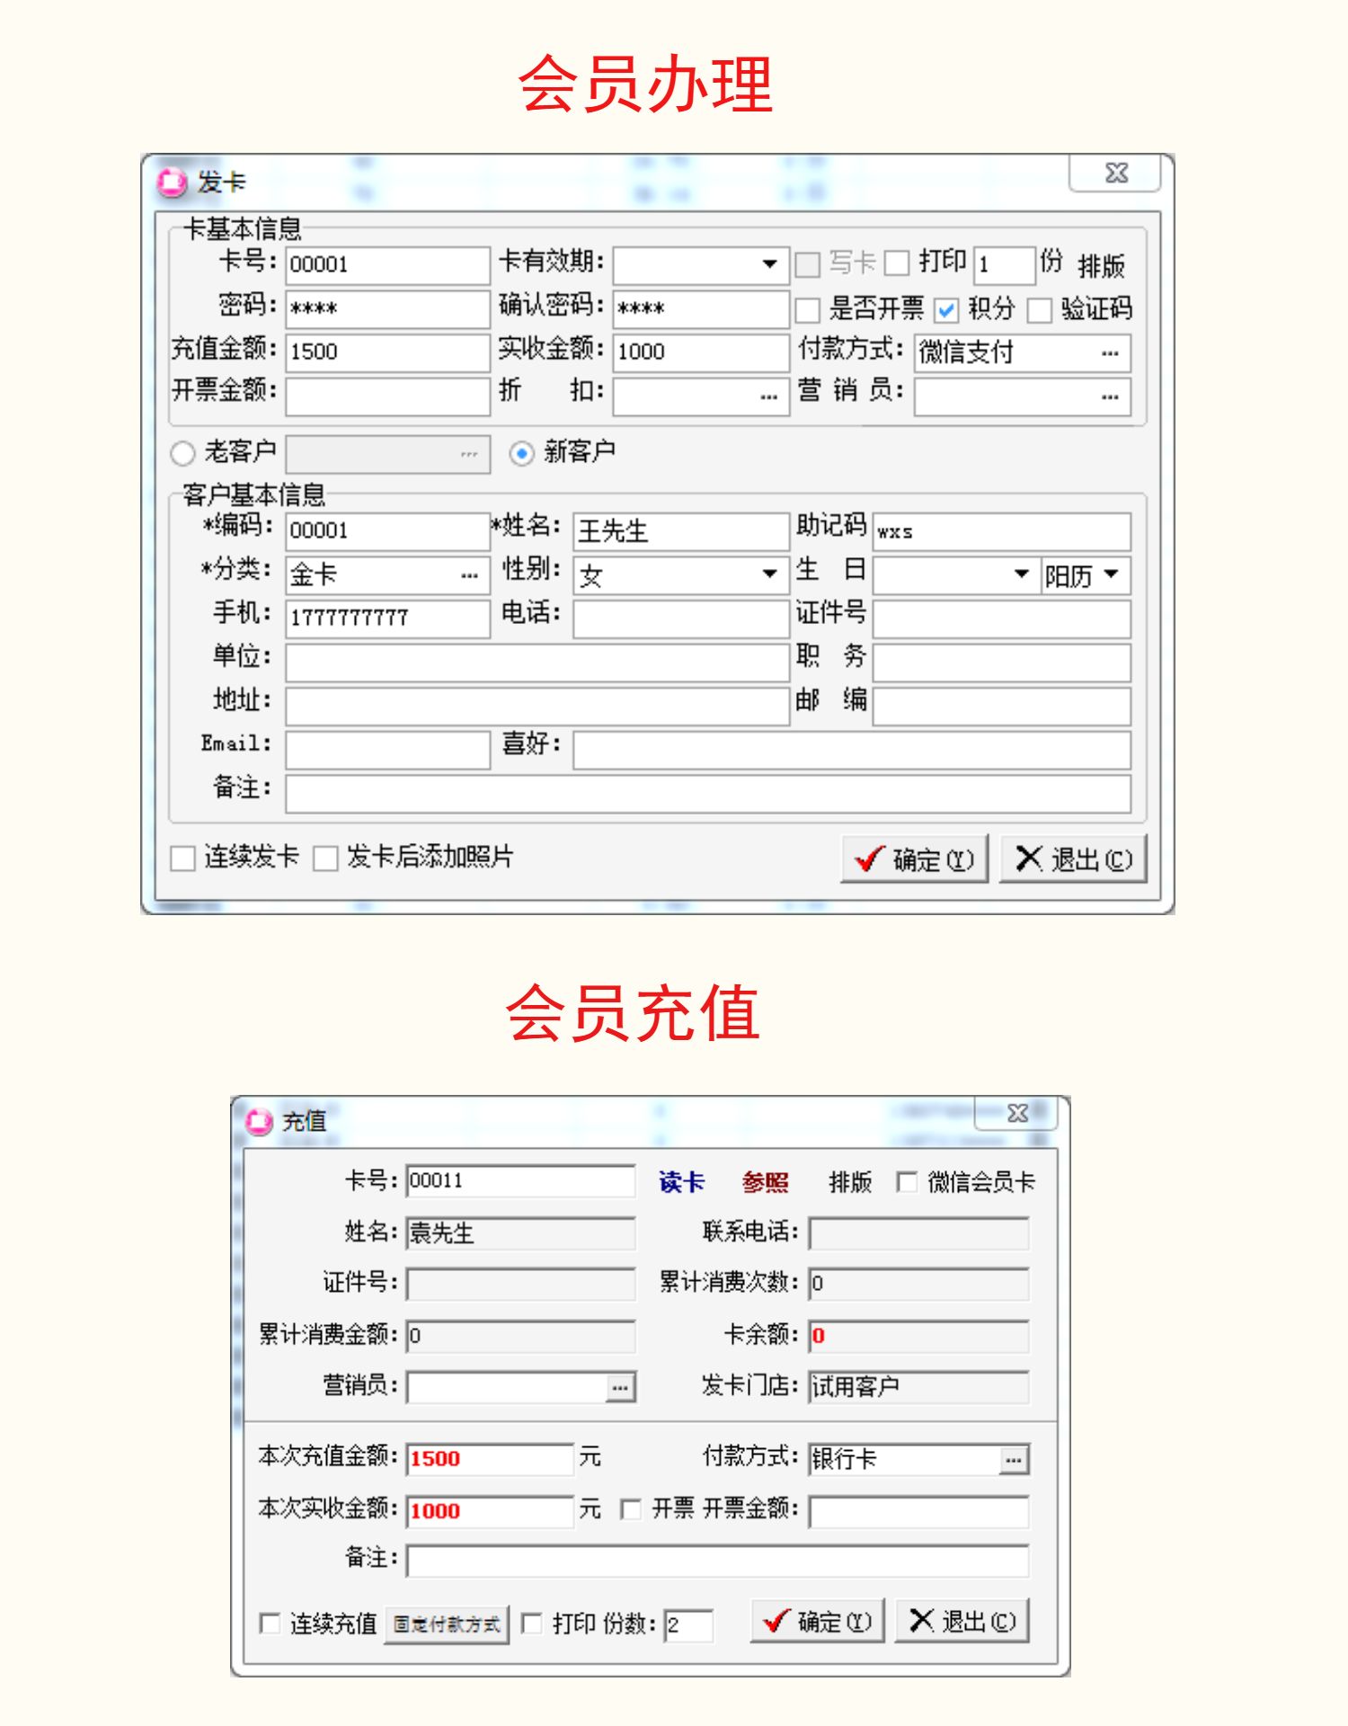Click 实收金额 field showing 1000
Viewport: 1348px width, 1726px height.
click(701, 351)
